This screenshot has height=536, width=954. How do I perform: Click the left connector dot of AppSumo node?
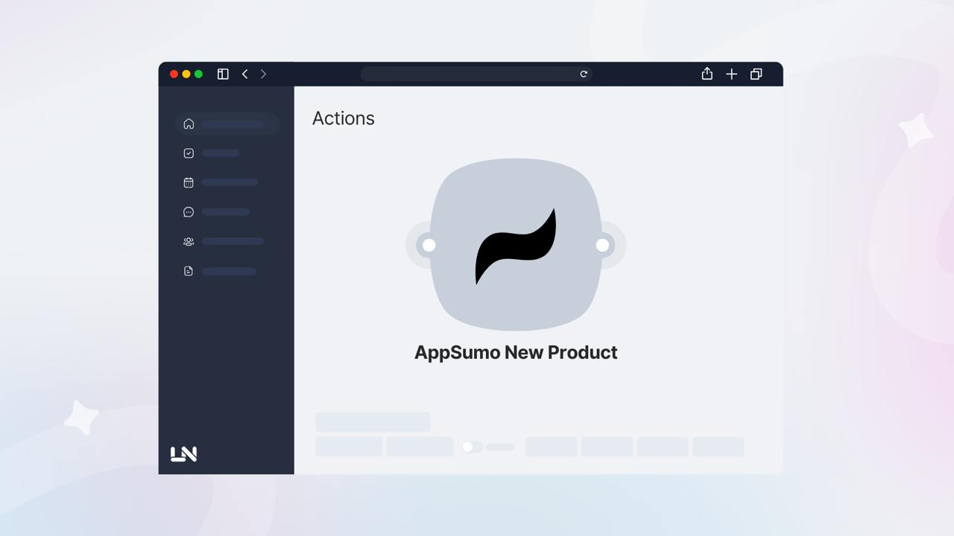(x=429, y=245)
